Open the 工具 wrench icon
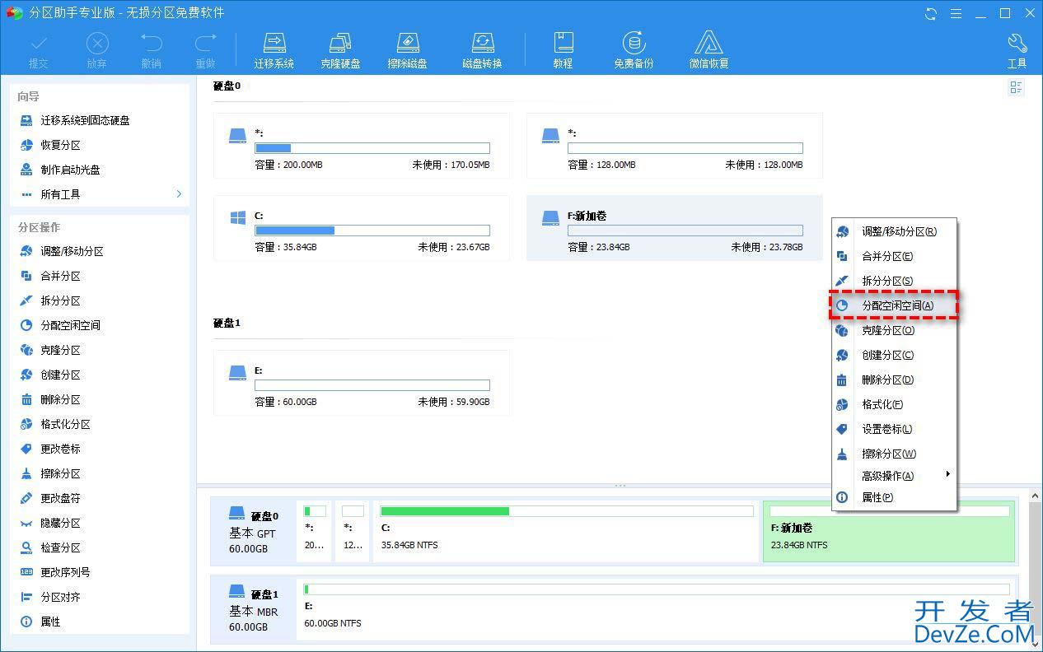1043x652 pixels. (x=1017, y=50)
